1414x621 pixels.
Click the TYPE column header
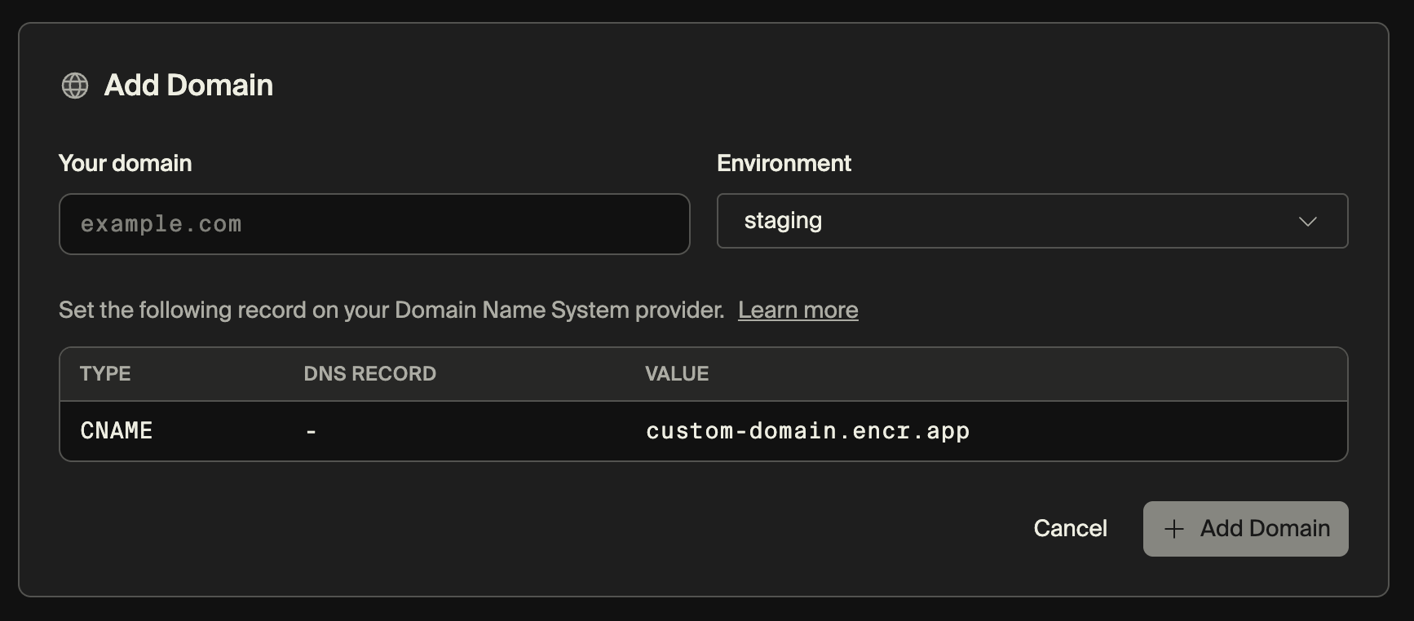click(x=105, y=374)
